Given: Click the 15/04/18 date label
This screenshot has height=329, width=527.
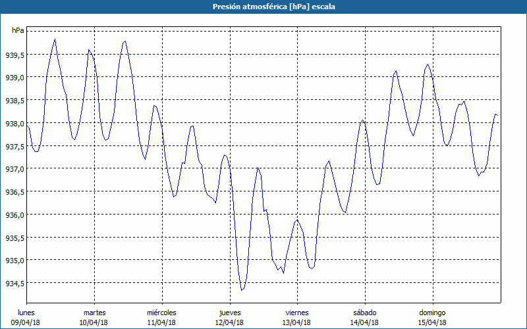Looking at the screenshot, I should click(x=432, y=322).
